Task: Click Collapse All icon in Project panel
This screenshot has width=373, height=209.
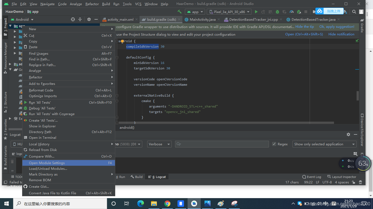Action: pyautogui.click(x=80, y=19)
